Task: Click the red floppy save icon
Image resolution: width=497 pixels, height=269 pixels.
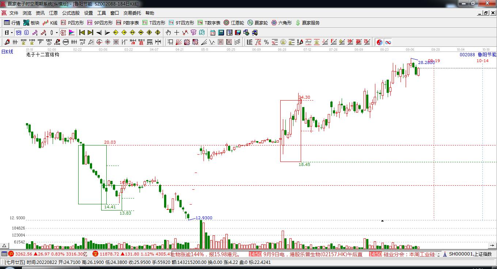Action: 238,33
